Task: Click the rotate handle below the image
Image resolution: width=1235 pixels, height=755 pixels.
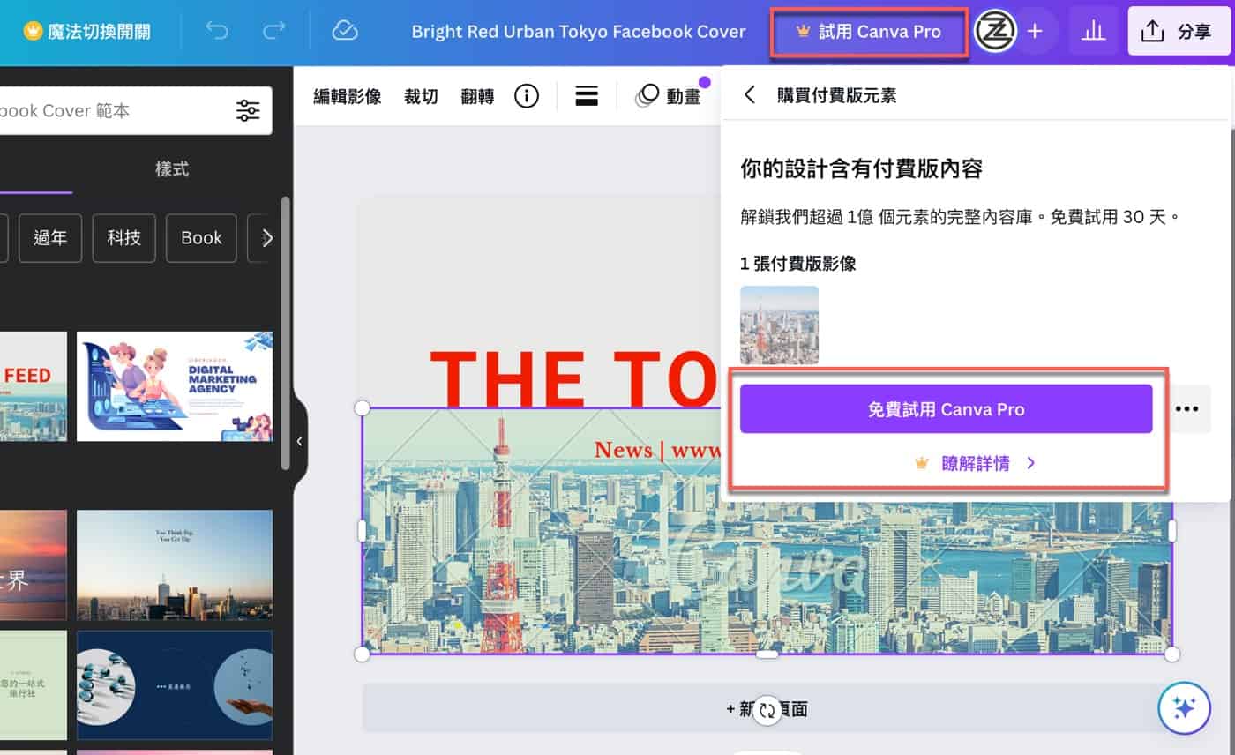Action: click(x=767, y=709)
